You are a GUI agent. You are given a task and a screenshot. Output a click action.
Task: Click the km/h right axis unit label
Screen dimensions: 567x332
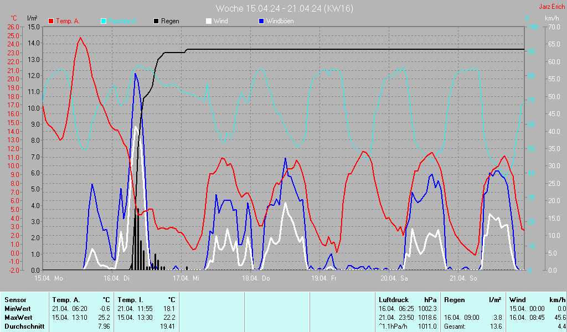click(x=552, y=18)
